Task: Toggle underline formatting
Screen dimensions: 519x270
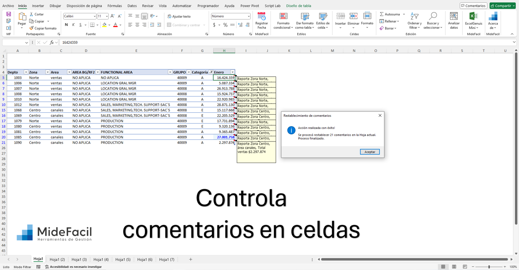Action: pos(80,25)
